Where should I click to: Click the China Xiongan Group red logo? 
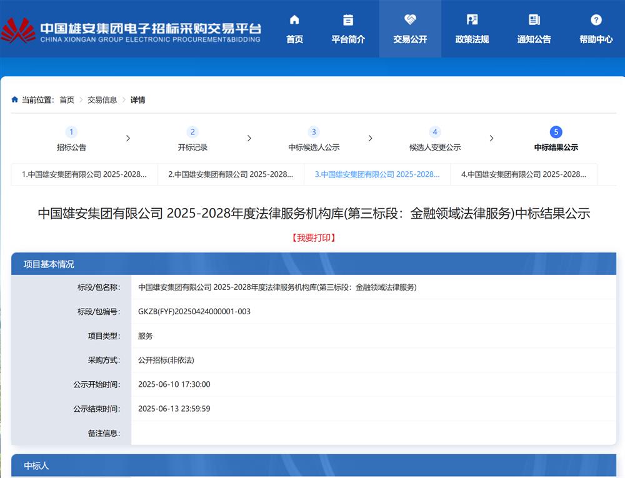(18, 31)
